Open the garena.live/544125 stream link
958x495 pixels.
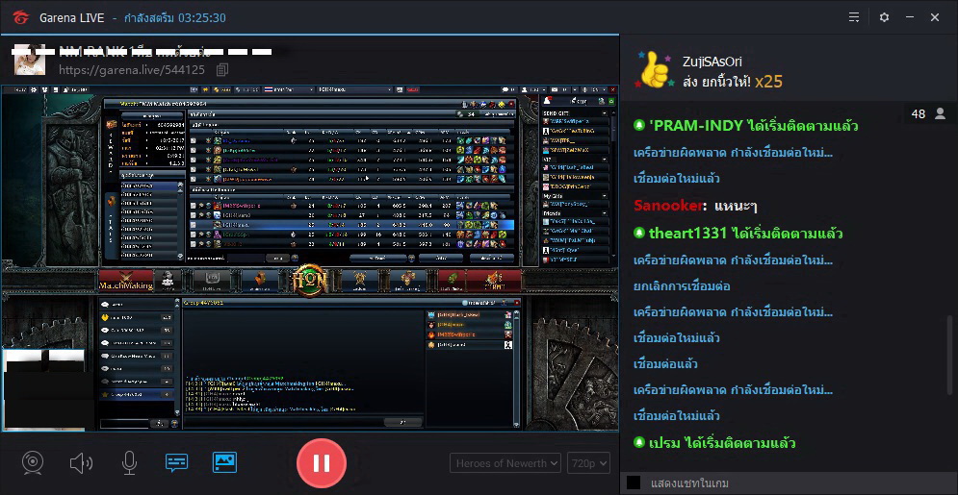click(132, 70)
